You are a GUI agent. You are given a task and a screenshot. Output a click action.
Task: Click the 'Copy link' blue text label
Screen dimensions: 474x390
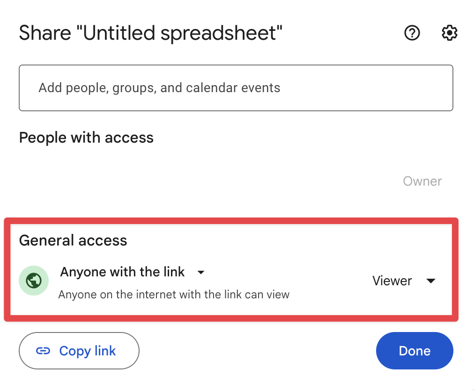tap(88, 351)
